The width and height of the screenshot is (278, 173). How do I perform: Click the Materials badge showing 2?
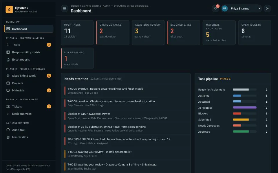point(49,90)
